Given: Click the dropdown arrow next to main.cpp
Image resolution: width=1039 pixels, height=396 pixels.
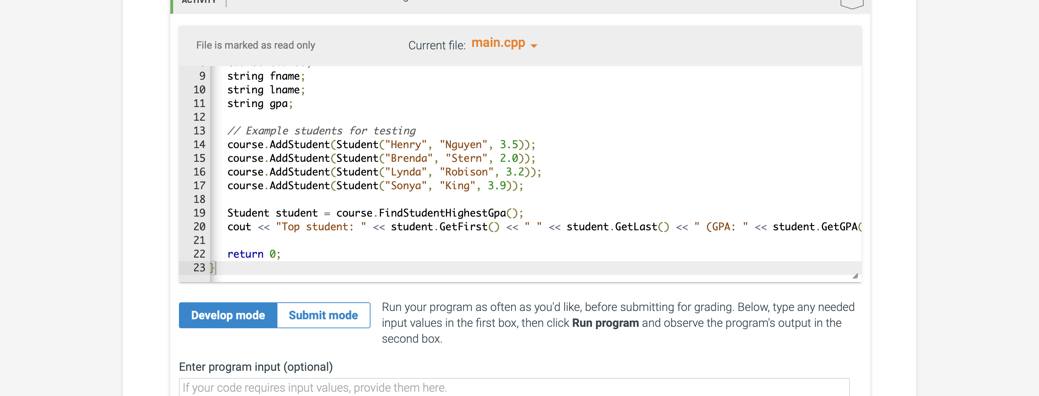Looking at the screenshot, I should tap(533, 45).
